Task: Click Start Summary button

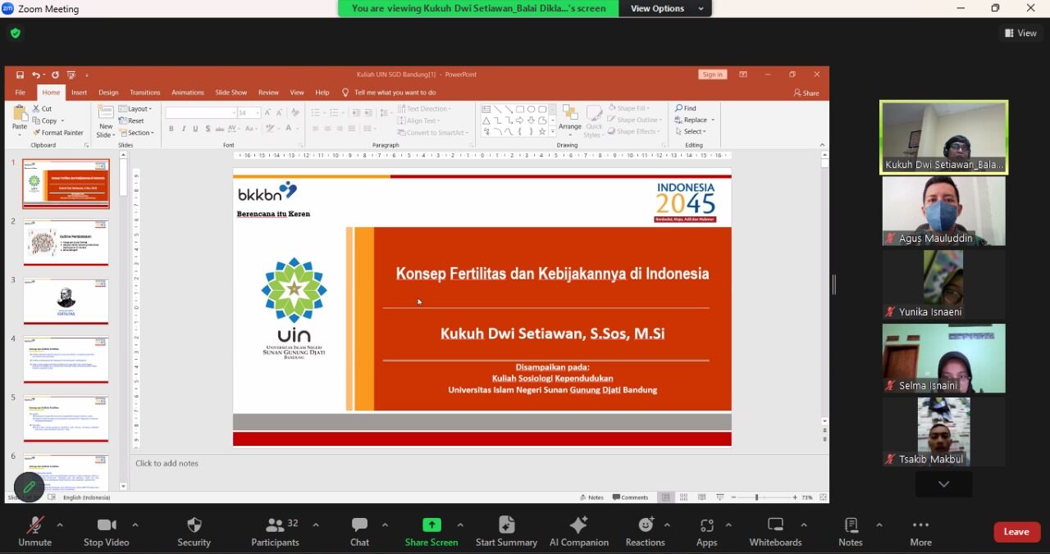Action: (x=506, y=531)
